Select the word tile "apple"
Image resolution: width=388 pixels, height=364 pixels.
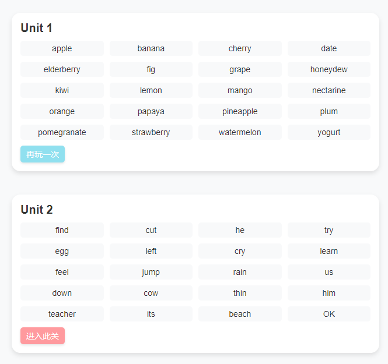62,48
